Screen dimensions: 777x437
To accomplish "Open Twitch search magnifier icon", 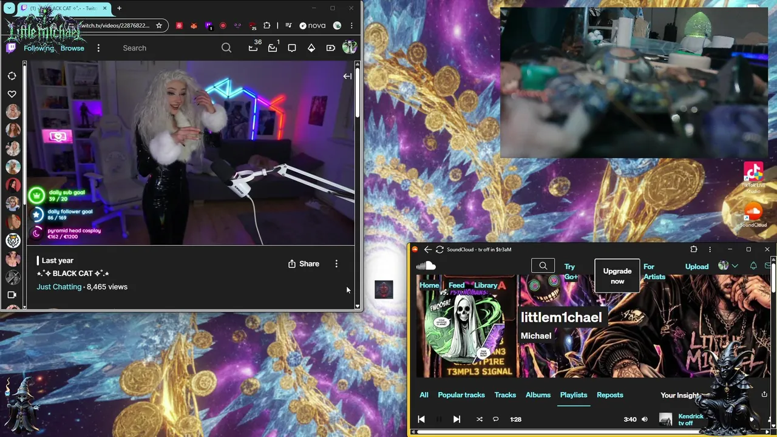I will tap(226, 48).
